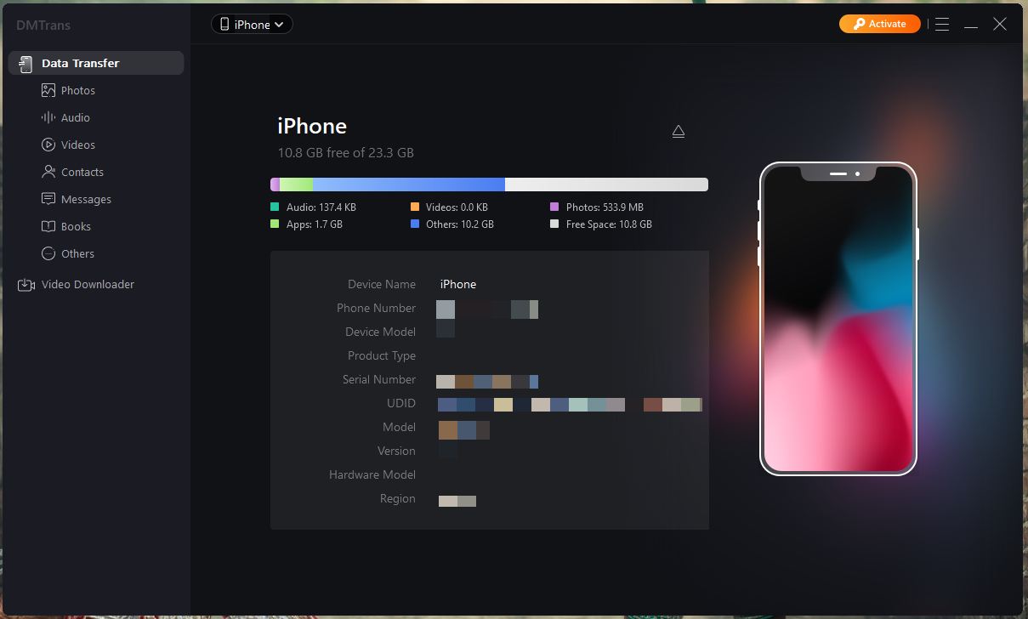Click the Phone Number label
This screenshot has width=1028, height=619.
(x=377, y=308)
